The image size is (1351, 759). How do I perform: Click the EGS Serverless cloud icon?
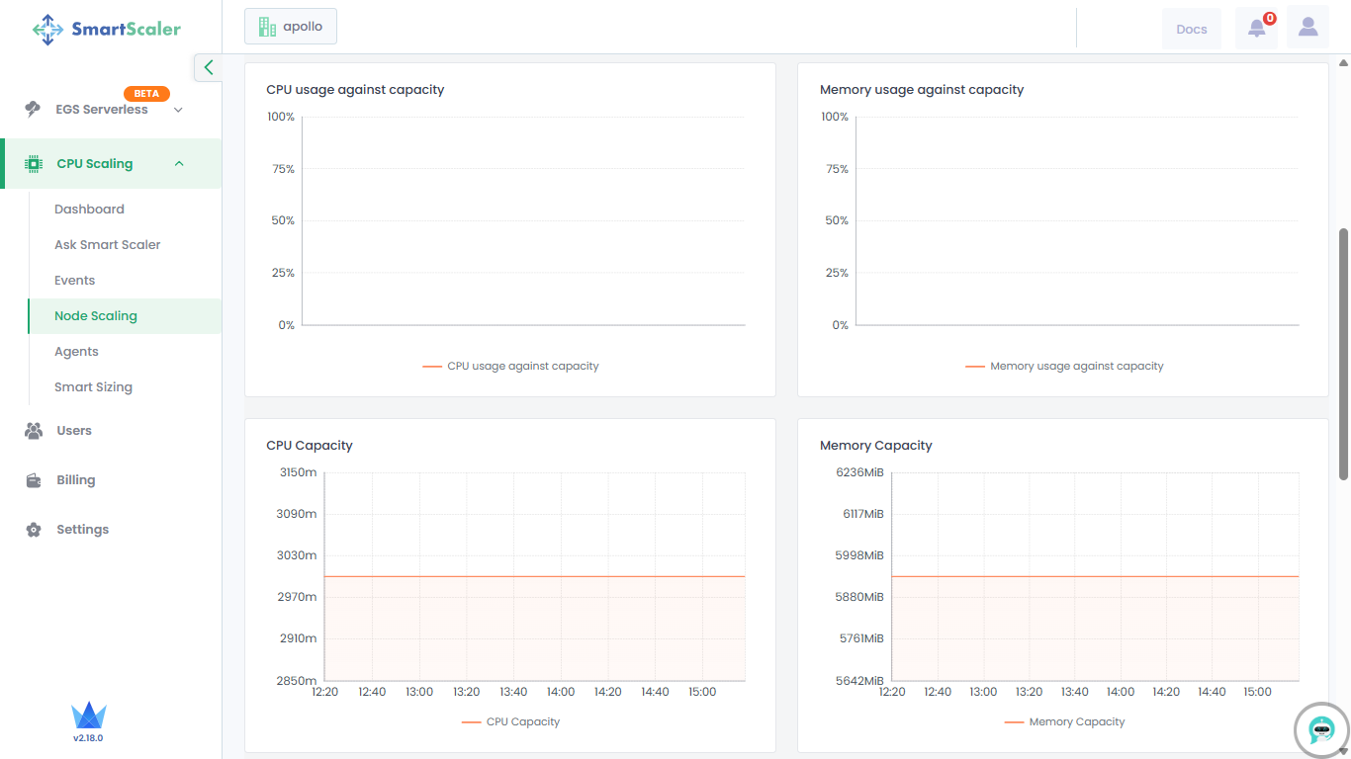(x=34, y=110)
